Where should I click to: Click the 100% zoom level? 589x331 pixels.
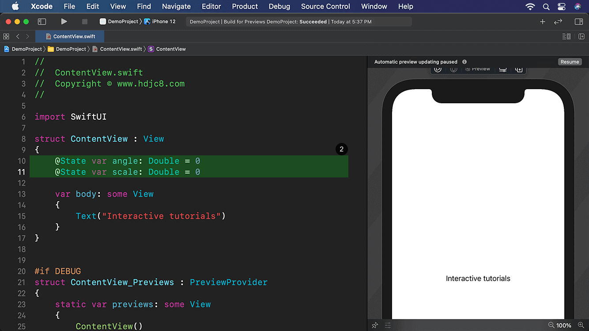pos(564,325)
